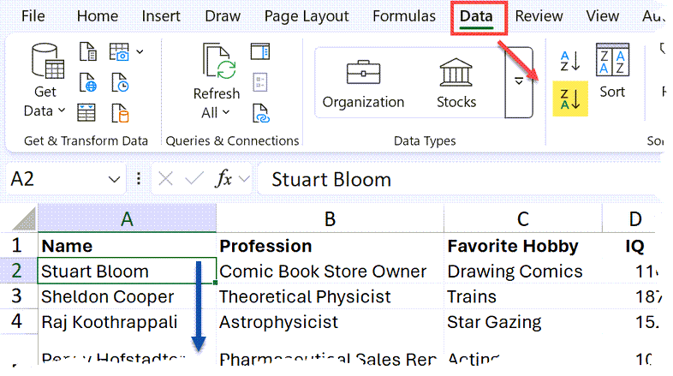673x376 pixels.
Task: Click the From Picture icon
Action: (x=119, y=52)
